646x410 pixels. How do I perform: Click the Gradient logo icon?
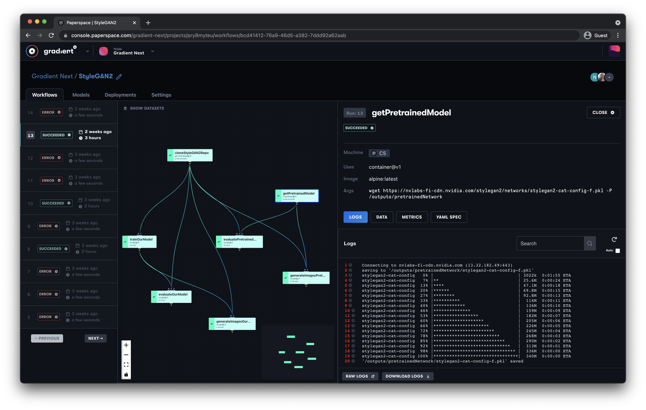pyautogui.click(x=32, y=51)
